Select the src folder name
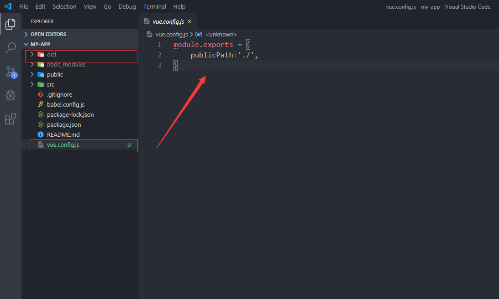This screenshot has width=499, height=299. 51,84
